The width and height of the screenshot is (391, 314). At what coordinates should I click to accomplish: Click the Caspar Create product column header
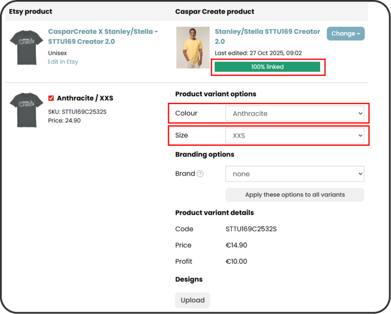tap(215, 12)
